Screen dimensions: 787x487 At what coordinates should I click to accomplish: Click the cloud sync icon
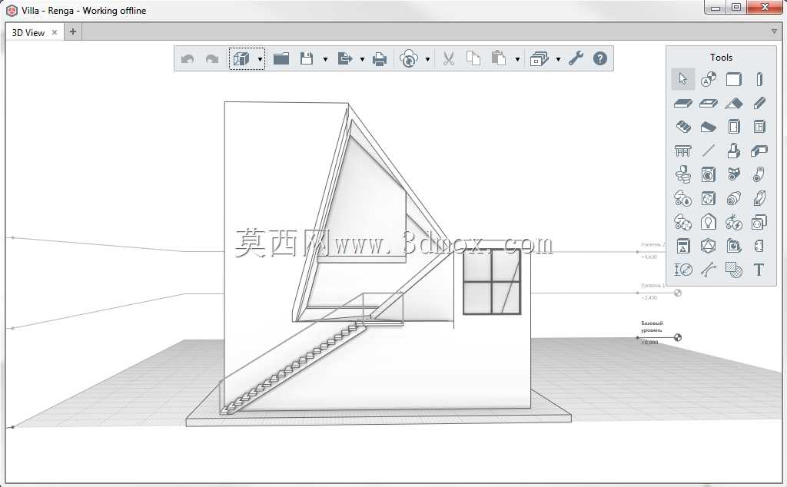click(x=409, y=58)
